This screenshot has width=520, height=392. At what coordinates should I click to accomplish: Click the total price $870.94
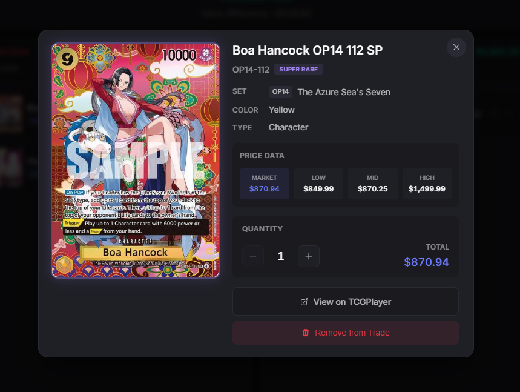[426, 262]
